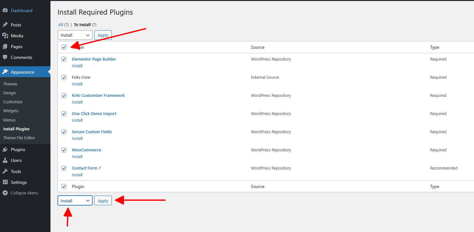
Task: Open the Kirki Customizer Framework plugin link
Action: (98, 95)
